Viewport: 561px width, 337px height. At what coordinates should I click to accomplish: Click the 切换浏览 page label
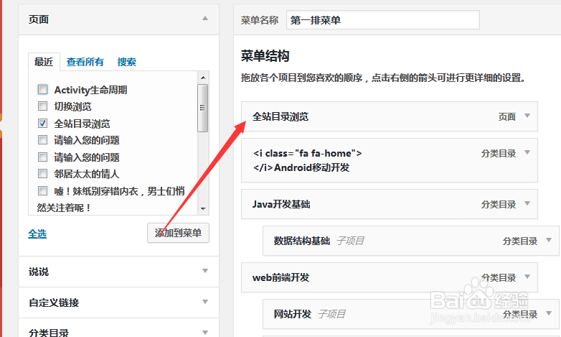(x=72, y=106)
